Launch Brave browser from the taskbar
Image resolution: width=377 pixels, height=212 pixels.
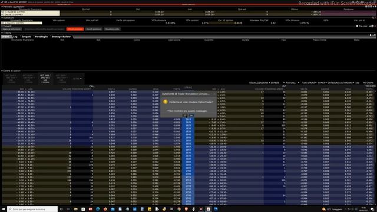(x=186, y=209)
